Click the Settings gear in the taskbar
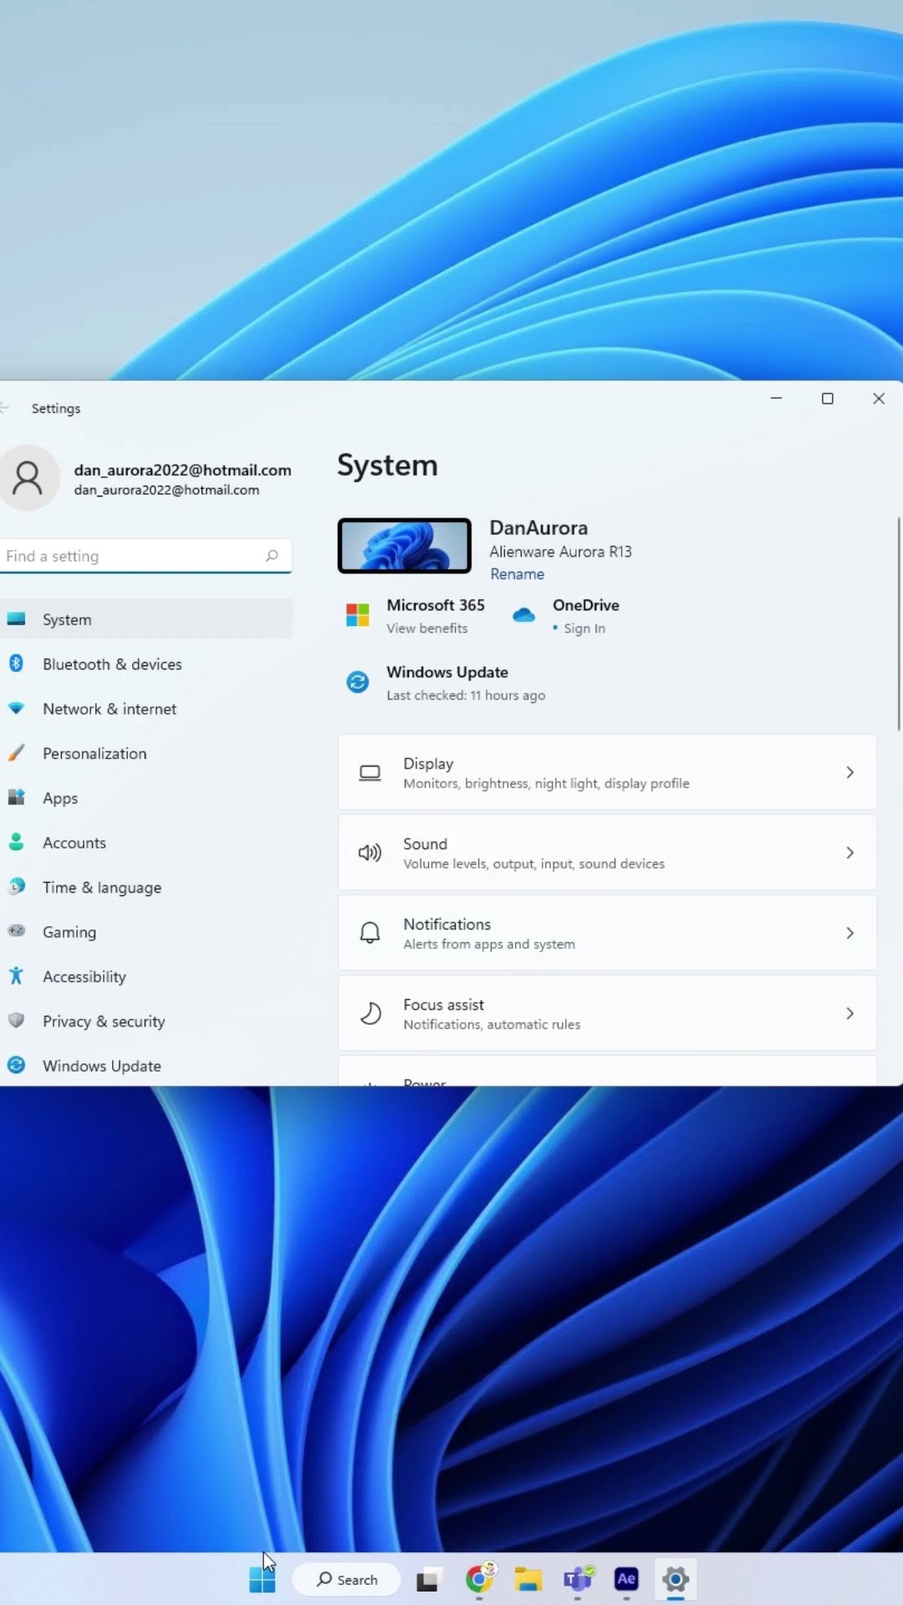 pos(676,1579)
